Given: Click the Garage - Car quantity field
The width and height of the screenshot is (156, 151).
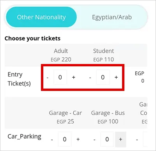Looking at the screenshot, I should [65, 139].
